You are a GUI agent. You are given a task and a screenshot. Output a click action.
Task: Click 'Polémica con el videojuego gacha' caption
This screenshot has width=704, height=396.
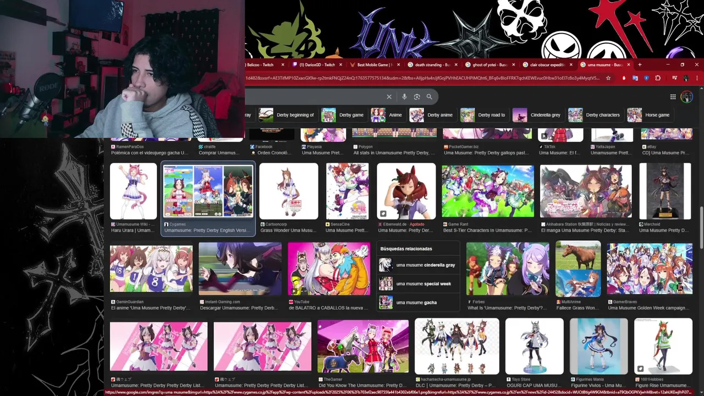(x=149, y=153)
